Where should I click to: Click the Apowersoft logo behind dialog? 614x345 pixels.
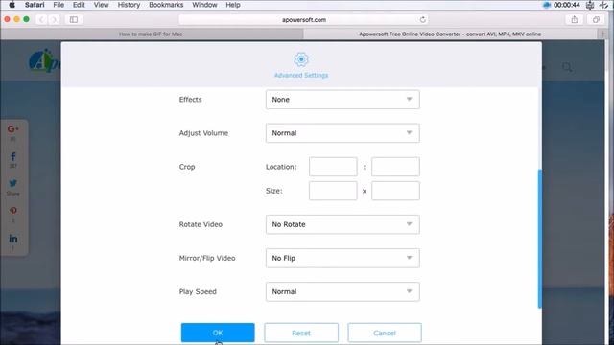[44, 61]
